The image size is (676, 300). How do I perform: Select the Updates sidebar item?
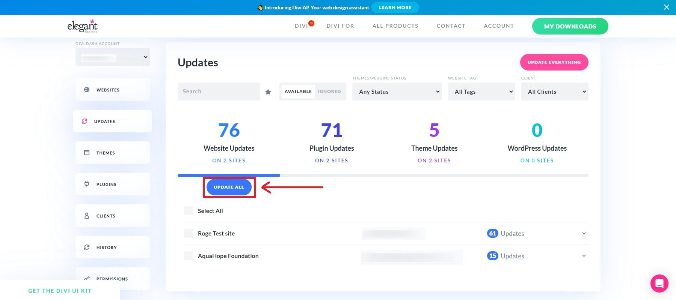click(x=113, y=121)
